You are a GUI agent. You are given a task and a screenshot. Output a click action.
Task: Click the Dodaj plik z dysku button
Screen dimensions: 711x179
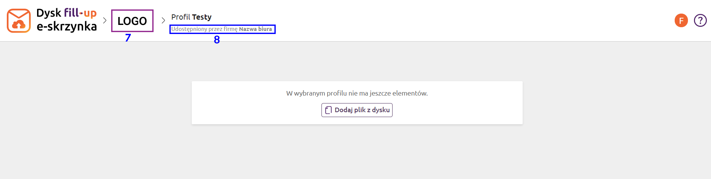point(357,110)
